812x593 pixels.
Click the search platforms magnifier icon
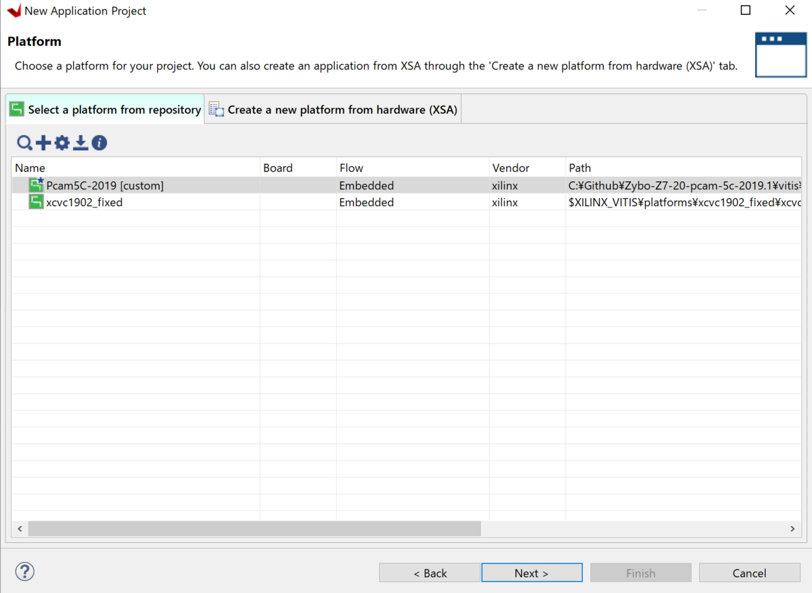coord(24,143)
